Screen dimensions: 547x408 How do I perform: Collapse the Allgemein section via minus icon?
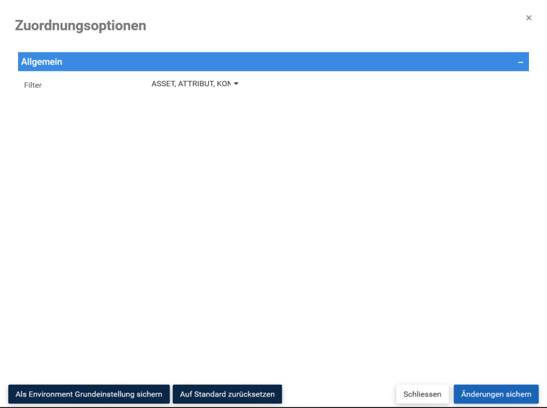[x=521, y=62]
